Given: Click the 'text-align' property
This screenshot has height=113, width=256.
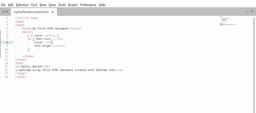Looking at the screenshot, I should click(42, 46).
